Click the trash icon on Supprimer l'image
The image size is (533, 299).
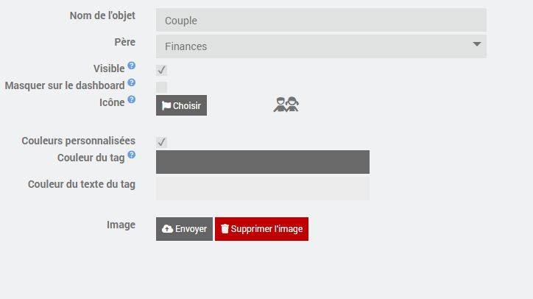pos(225,229)
